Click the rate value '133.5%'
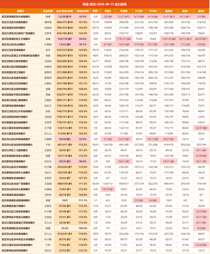210x254 pixels. 83,34
